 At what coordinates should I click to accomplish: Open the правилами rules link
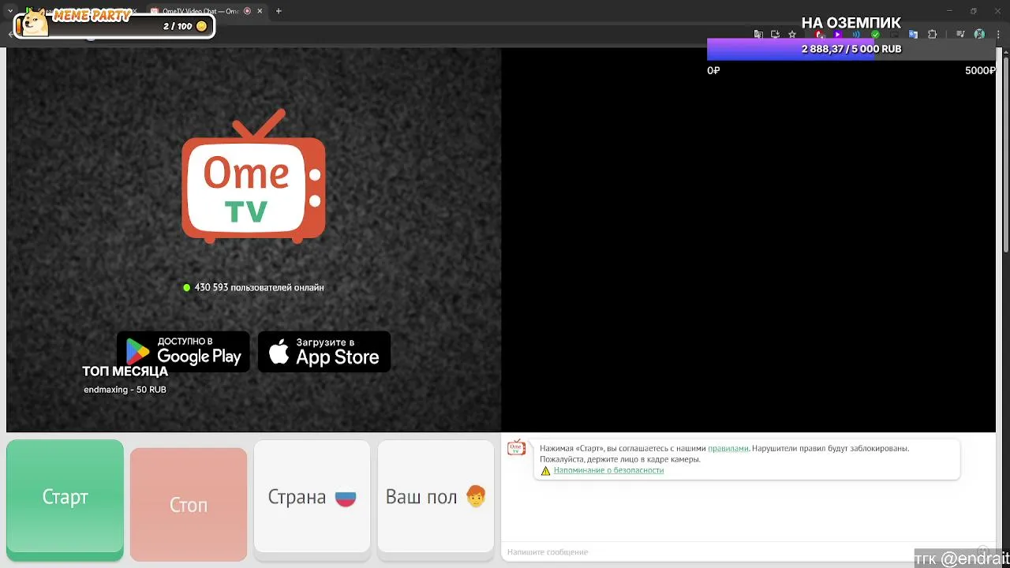[x=728, y=448]
